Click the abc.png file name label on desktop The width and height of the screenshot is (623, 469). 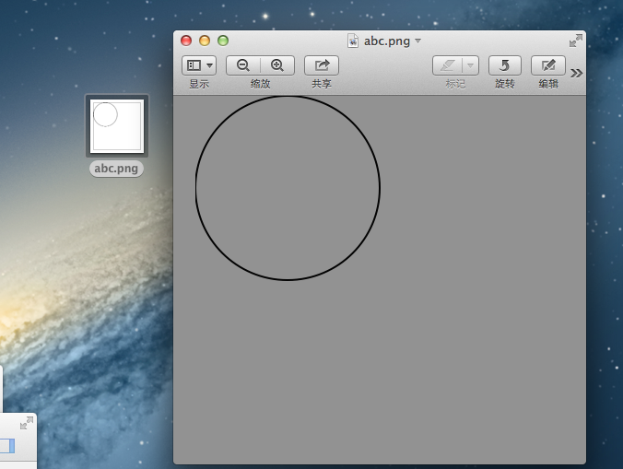tap(116, 169)
